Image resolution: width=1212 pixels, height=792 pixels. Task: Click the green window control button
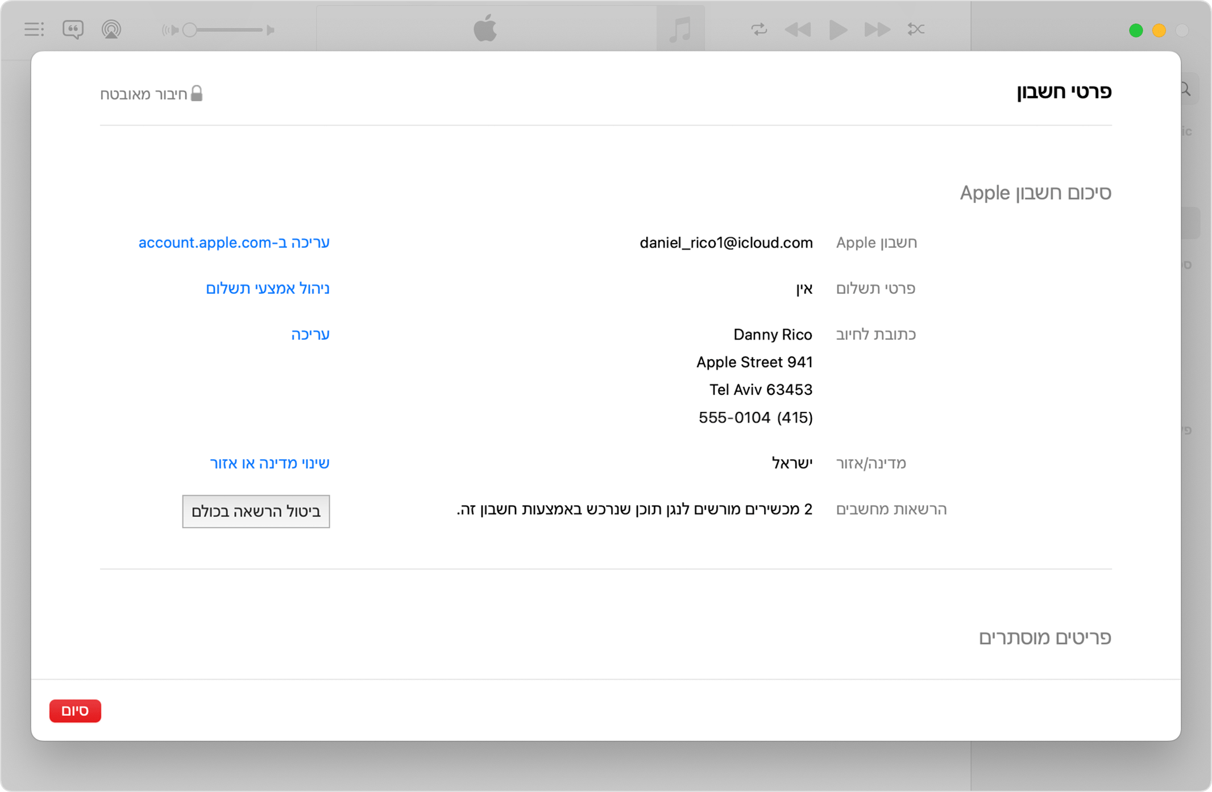[x=1136, y=30]
